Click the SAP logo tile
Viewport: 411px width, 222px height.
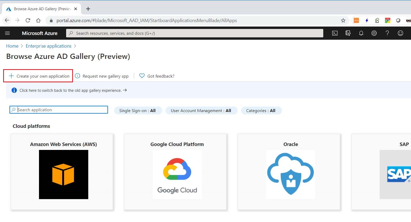[395, 174]
